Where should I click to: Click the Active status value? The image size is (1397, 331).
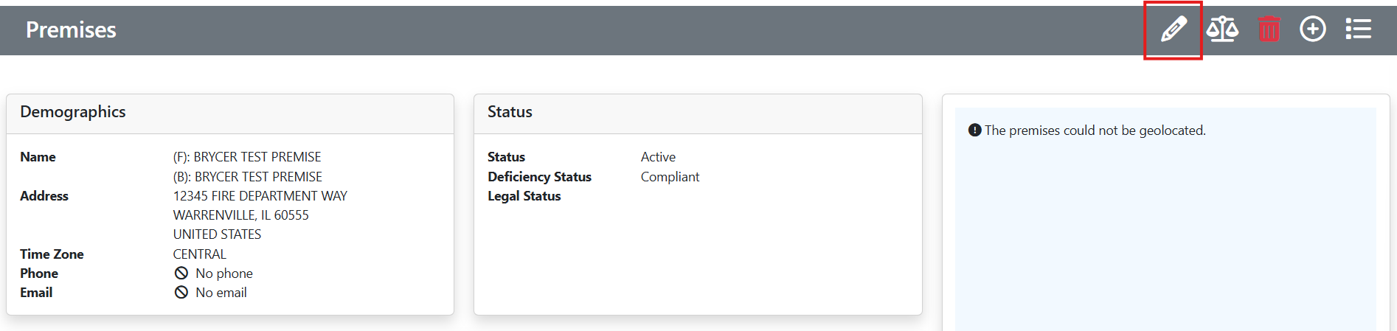[x=658, y=157]
